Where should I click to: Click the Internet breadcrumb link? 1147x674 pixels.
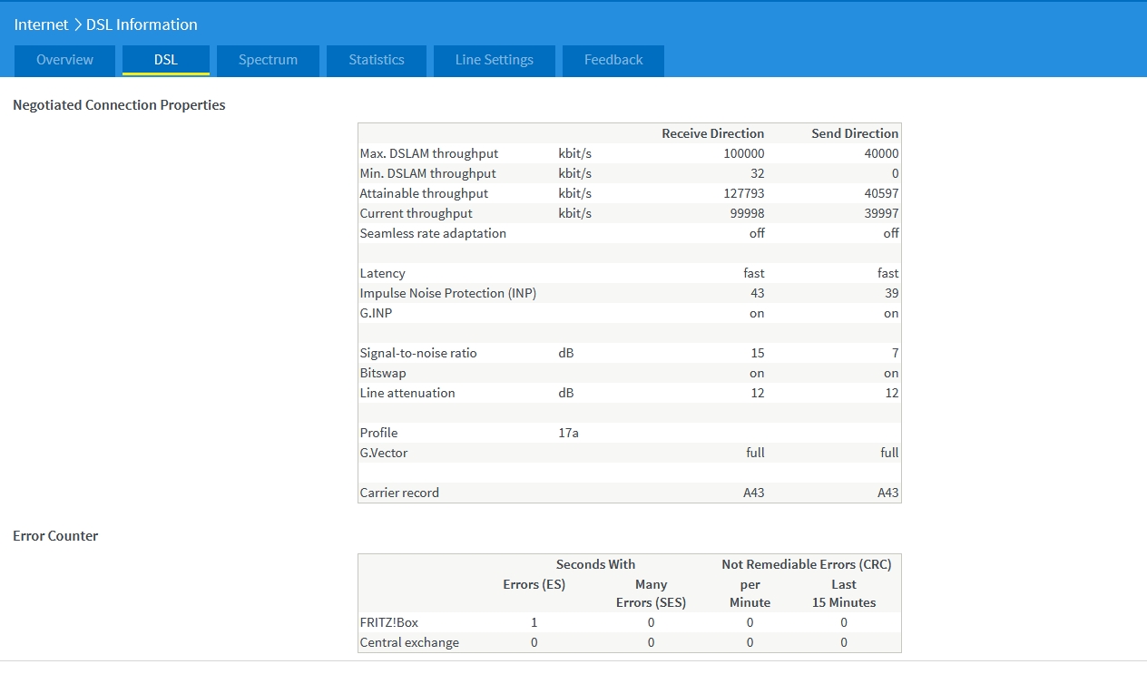41,24
